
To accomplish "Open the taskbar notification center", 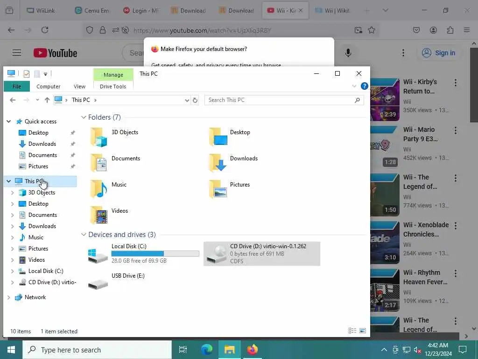I will click(463, 350).
